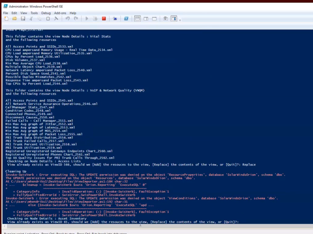
Task: Click the "Possible Duplex Mismatches_2542.xml" line
Action: pos(38,77)
